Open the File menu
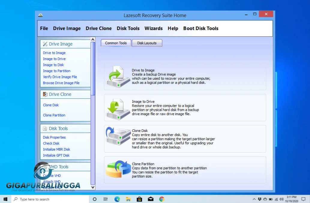310x203 pixels. (x=44, y=28)
